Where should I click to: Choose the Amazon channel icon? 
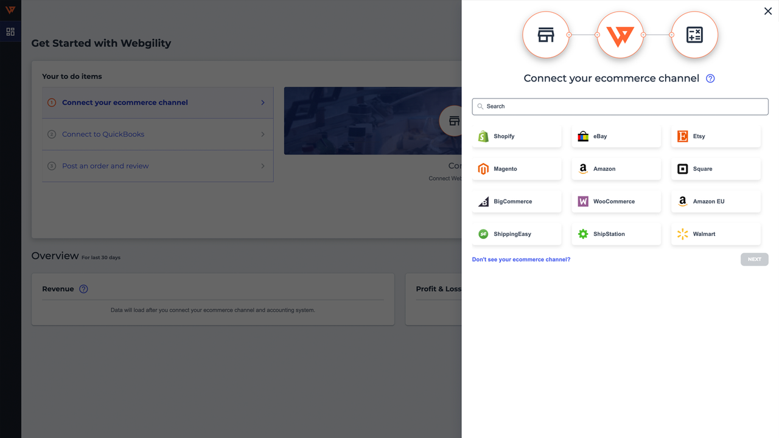583,169
